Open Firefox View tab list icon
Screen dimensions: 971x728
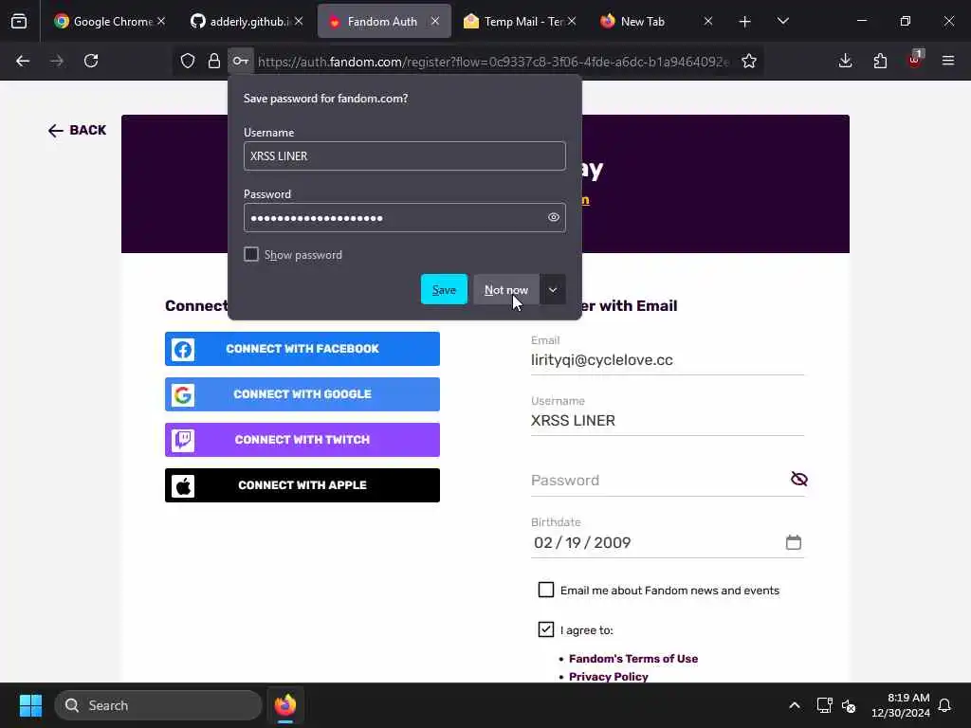[x=19, y=22]
